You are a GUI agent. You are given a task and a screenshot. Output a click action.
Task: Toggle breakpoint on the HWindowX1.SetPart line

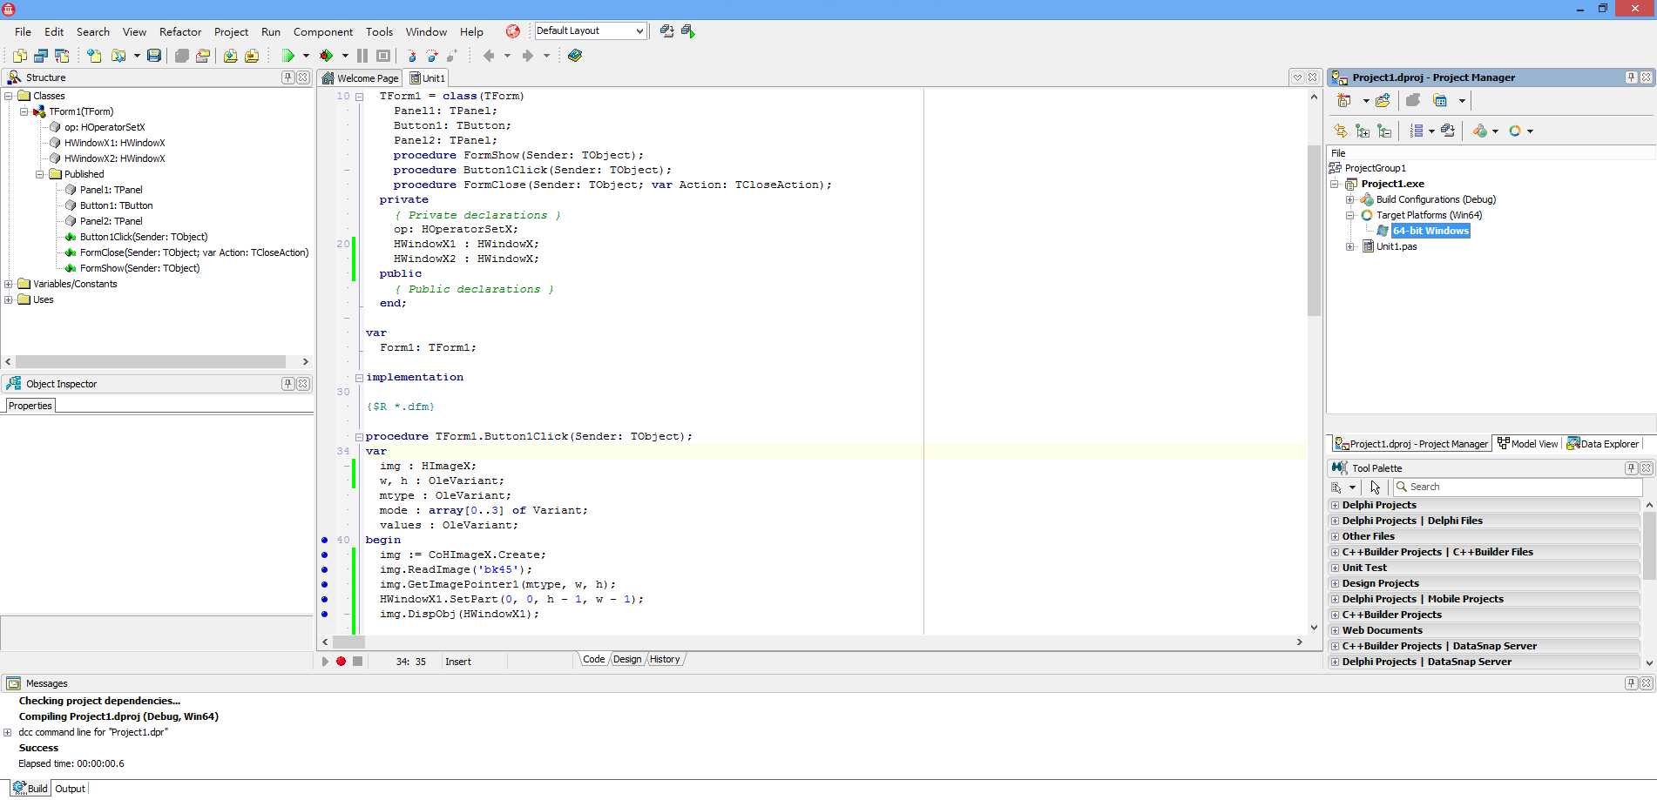(325, 599)
